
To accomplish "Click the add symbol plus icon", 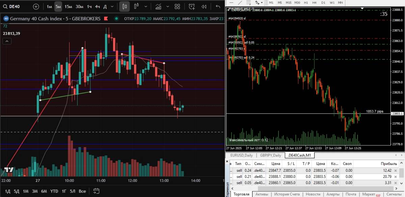I will [36, 6].
